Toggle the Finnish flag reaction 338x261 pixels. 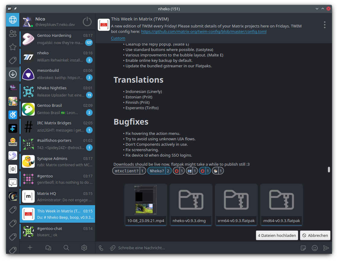click(192, 171)
